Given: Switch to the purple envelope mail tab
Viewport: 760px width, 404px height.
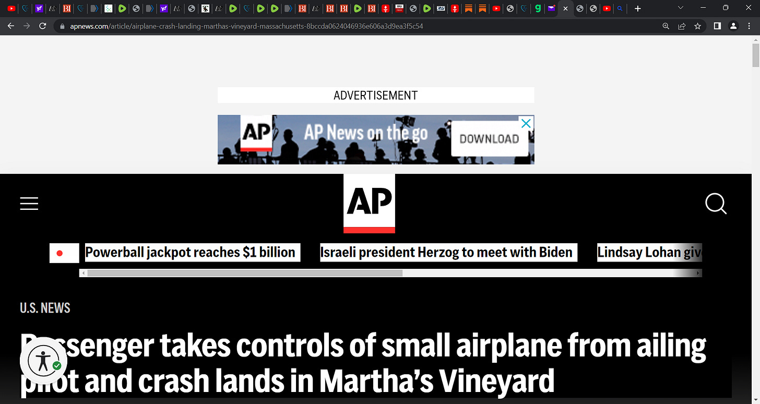Looking at the screenshot, I should tap(552, 8).
